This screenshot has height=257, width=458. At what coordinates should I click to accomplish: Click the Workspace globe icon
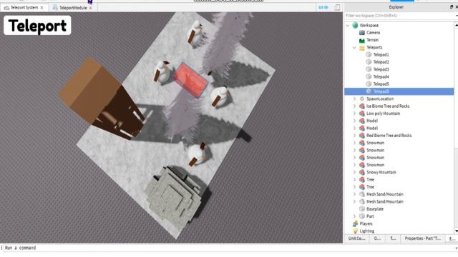pyautogui.click(x=355, y=26)
